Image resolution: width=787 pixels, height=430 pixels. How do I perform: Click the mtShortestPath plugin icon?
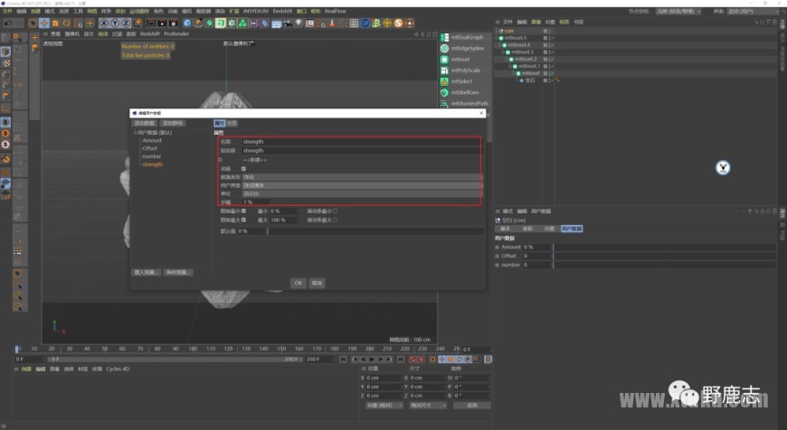(x=445, y=103)
